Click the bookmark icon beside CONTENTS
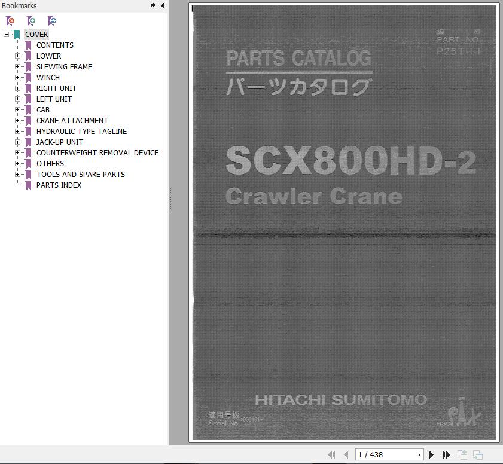 [x=28, y=45]
